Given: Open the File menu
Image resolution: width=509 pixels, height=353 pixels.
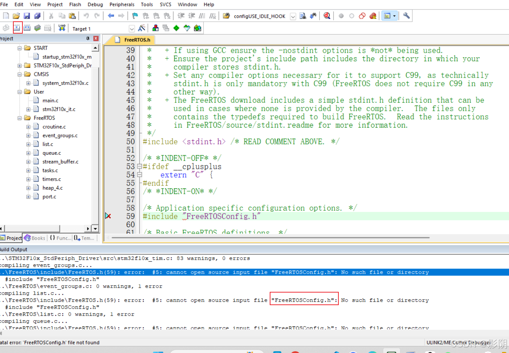Looking at the screenshot, I should 4,4.
